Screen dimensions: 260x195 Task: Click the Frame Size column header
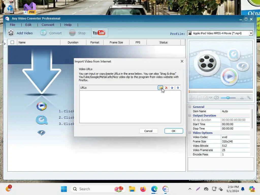(116, 42)
